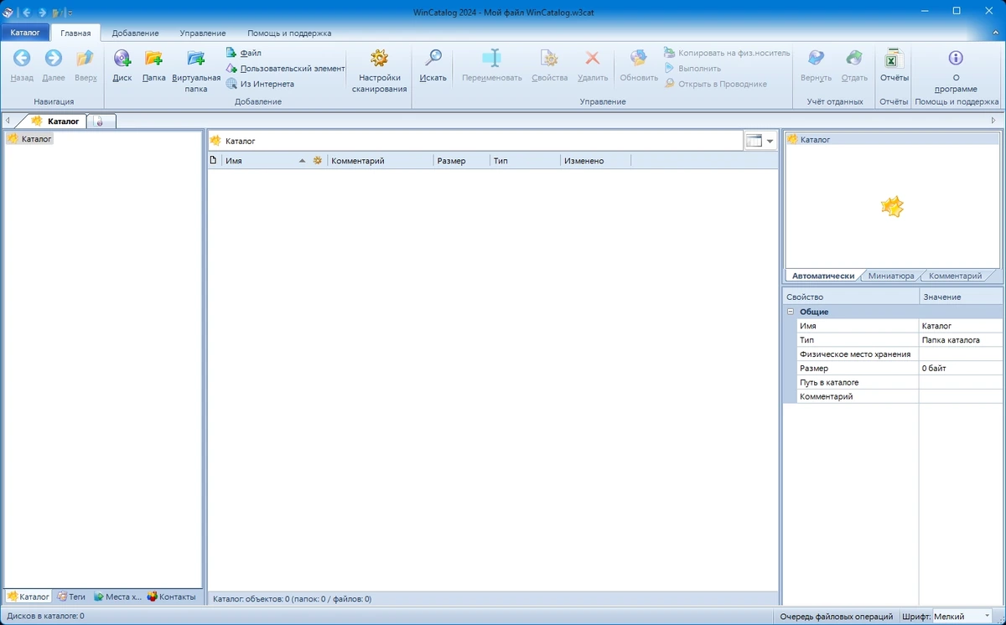The width and height of the screenshot is (1006, 625).
Task: Open the О программе info icon
Action: [x=956, y=58]
